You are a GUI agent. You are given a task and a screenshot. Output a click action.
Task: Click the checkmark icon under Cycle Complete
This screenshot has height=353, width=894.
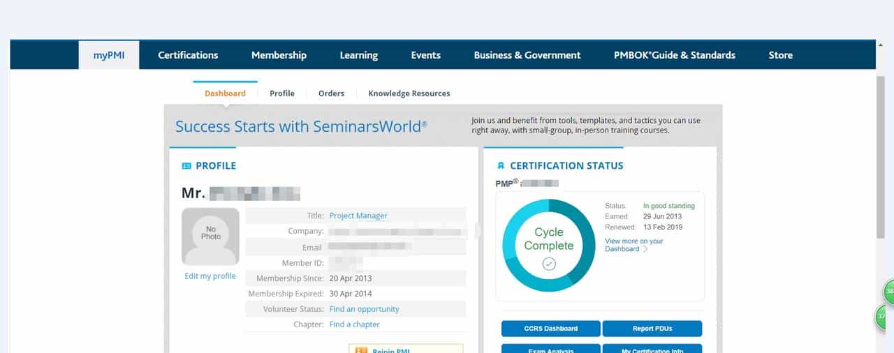tap(549, 264)
